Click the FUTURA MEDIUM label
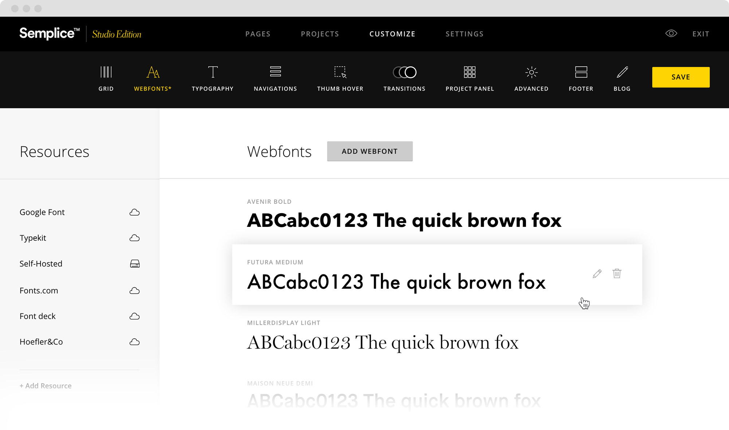 click(275, 262)
